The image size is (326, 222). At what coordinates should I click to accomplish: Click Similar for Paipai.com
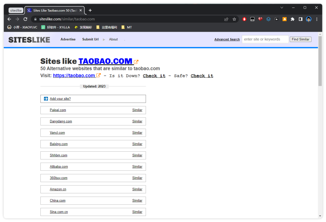(137, 110)
